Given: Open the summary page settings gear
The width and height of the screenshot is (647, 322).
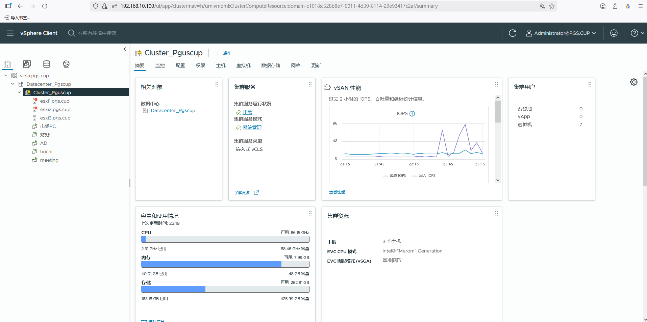Looking at the screenshot, I should tap(634, 82).
